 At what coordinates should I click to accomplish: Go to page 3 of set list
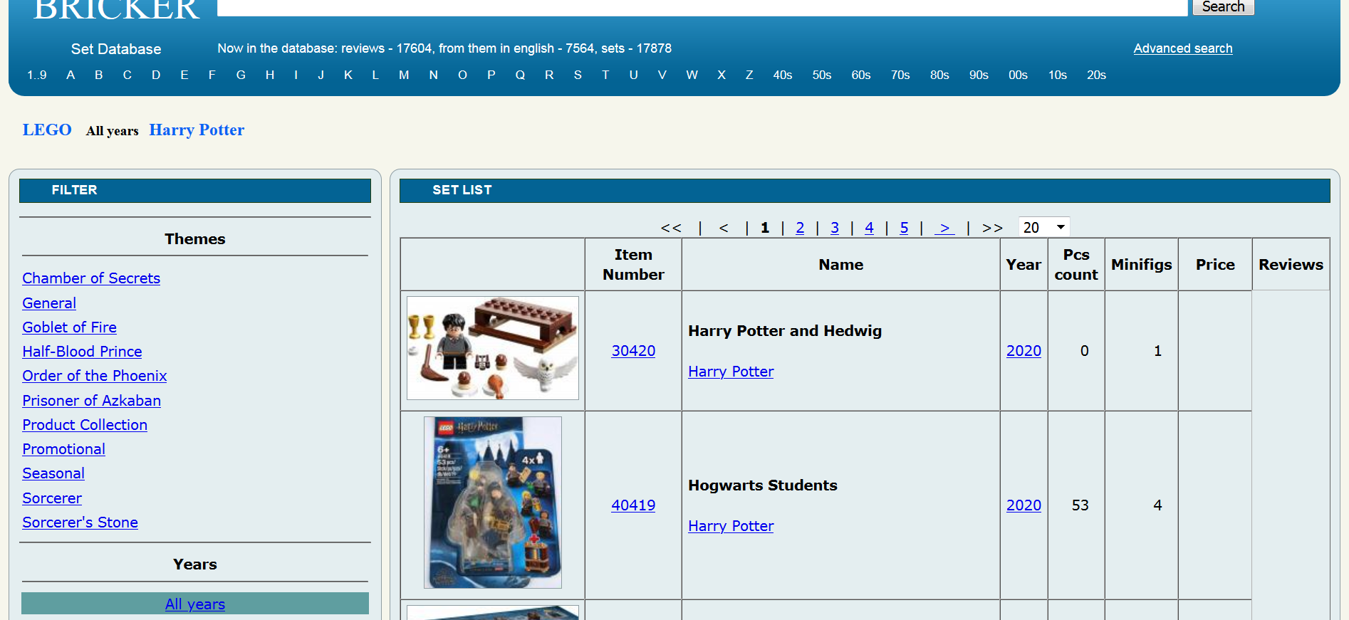(835, 228)
